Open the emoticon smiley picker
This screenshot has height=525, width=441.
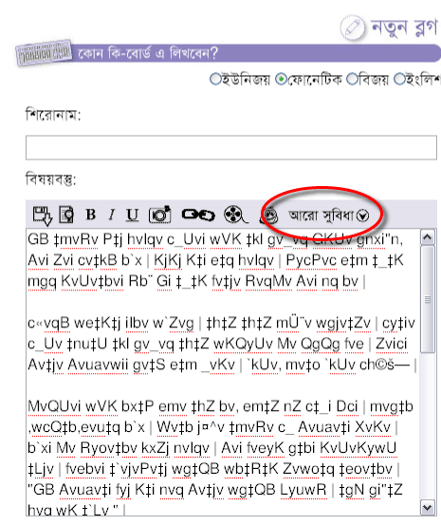pos(270,216)
